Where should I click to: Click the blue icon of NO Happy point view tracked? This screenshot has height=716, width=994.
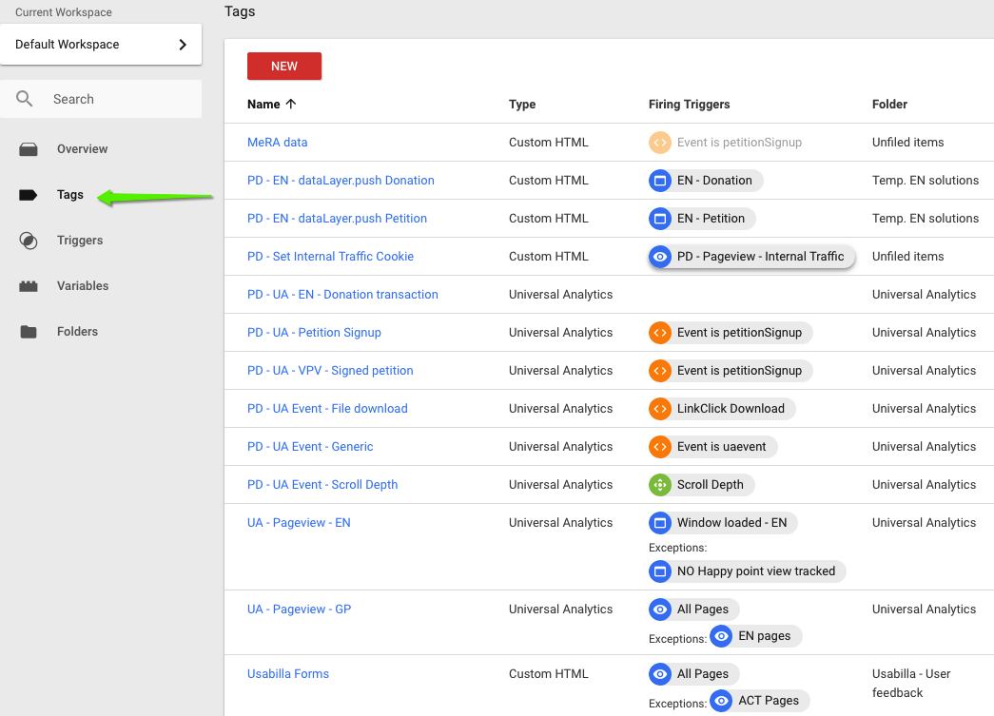point(660,571)
